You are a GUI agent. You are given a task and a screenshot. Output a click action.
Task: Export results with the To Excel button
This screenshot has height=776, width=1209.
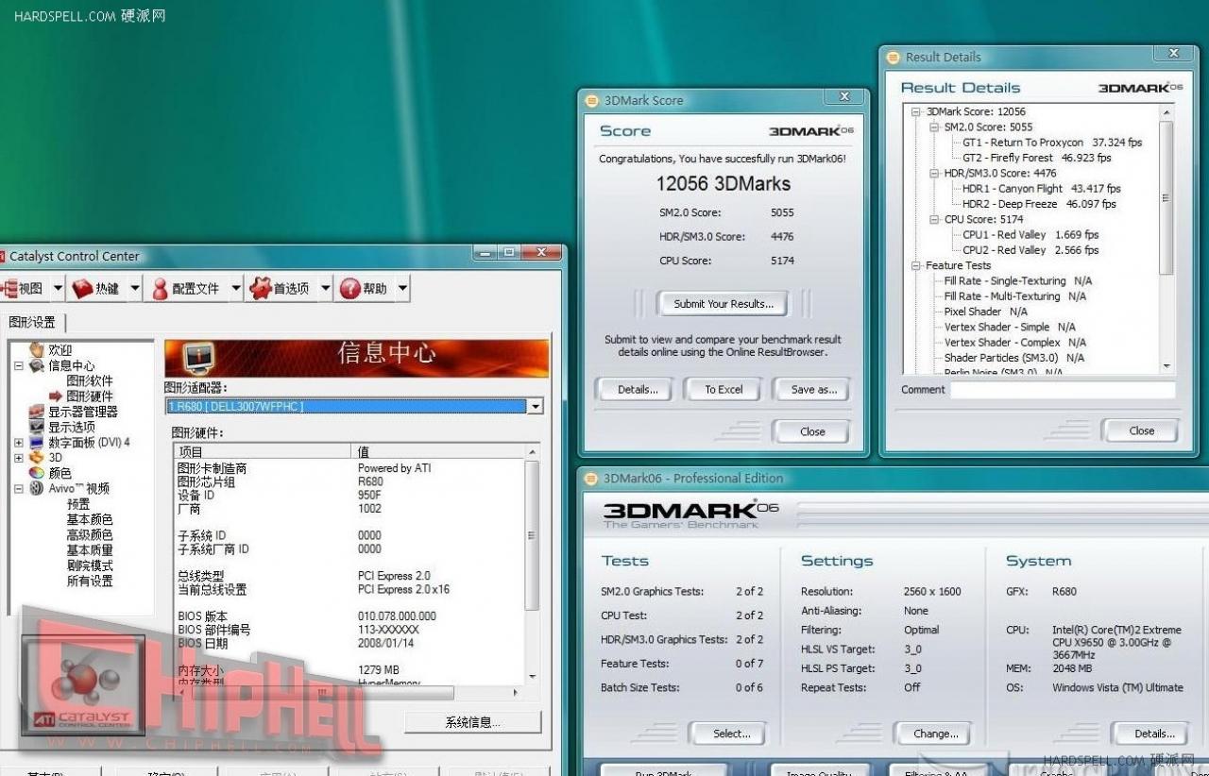pyautogui.click(x=724, y=389)
